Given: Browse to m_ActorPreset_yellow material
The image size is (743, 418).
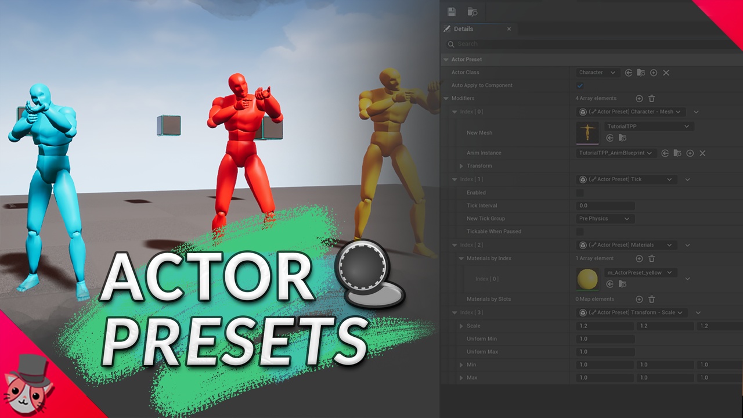Looking at the screenshot, I should pyautogui.click(x=622, y=284).
